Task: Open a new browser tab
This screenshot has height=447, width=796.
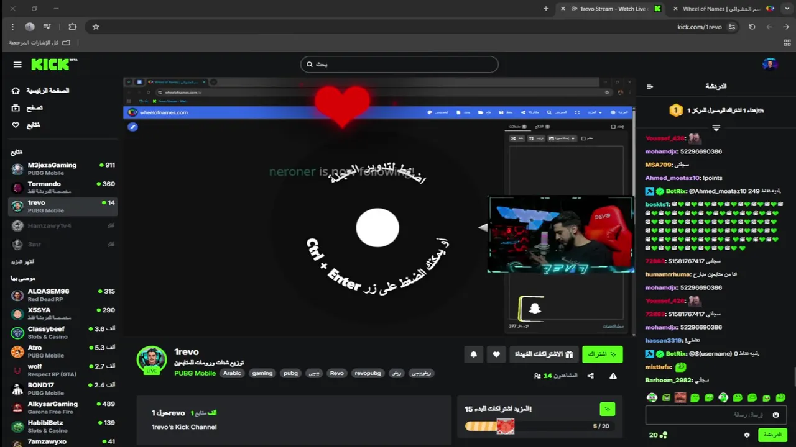Action: 546,9
